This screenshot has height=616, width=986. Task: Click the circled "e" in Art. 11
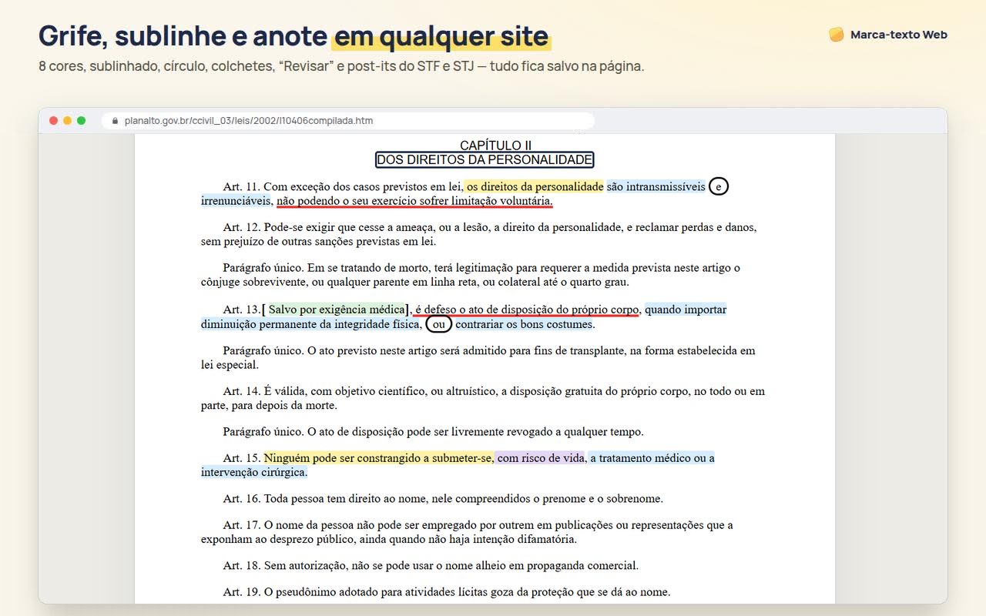[718, 187]
